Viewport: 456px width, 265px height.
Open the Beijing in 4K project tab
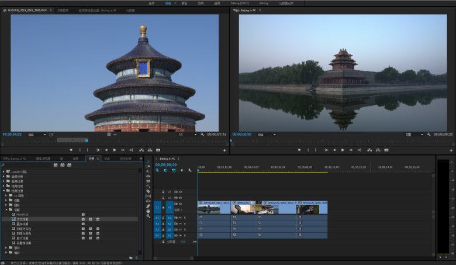pos(15,159)
